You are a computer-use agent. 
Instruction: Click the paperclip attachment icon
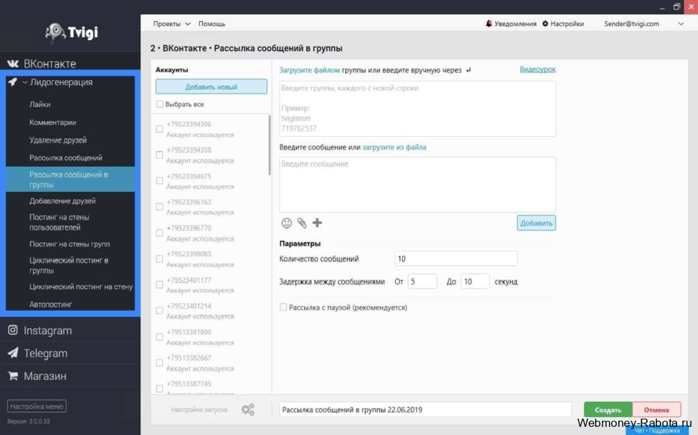(302, 223)
